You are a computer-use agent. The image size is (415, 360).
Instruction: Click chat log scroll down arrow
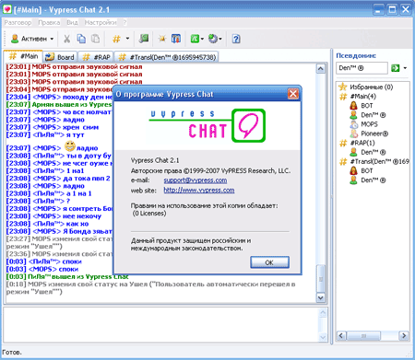(321, 297)
